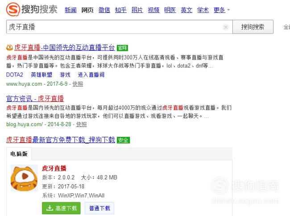Switch to the 知乎 search tab
This screenshot has height=216, width=290.
(120, 10)
